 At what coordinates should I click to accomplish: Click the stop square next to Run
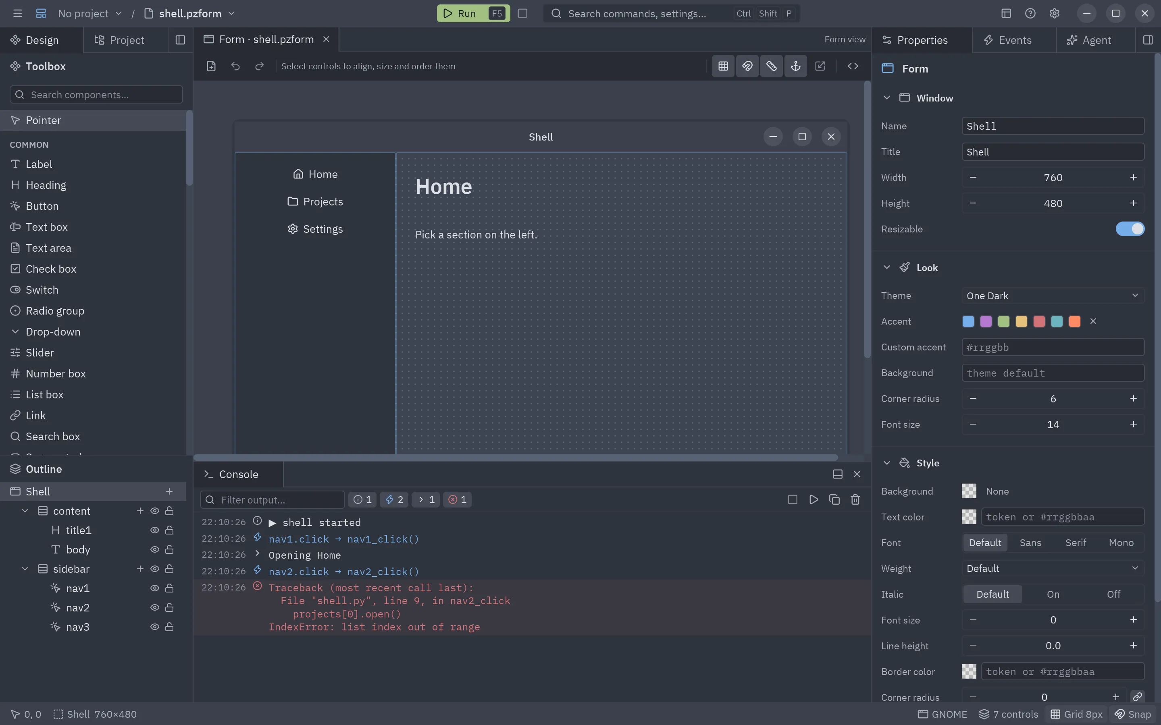point(522,13)
